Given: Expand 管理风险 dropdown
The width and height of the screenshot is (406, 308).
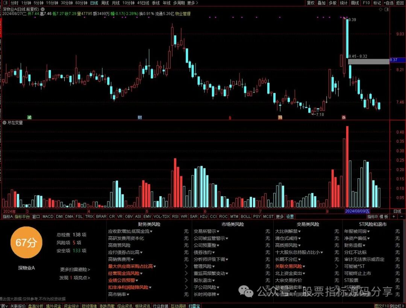Looking at the screenshot, I should coord(214,266).
